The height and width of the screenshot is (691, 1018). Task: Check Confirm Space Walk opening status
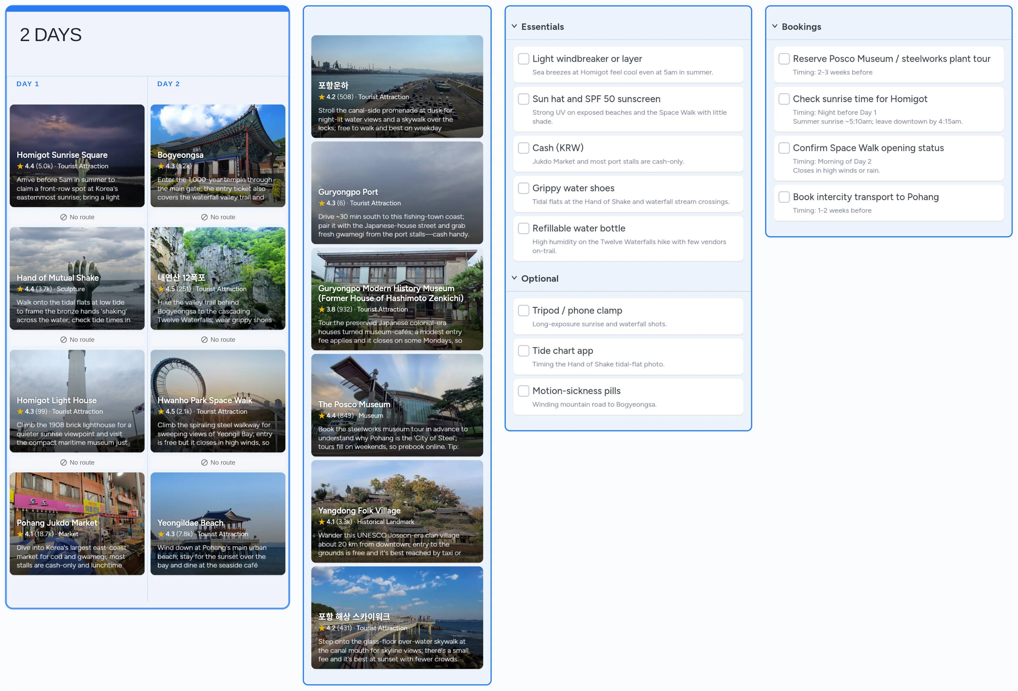click(x=784, y=148)
